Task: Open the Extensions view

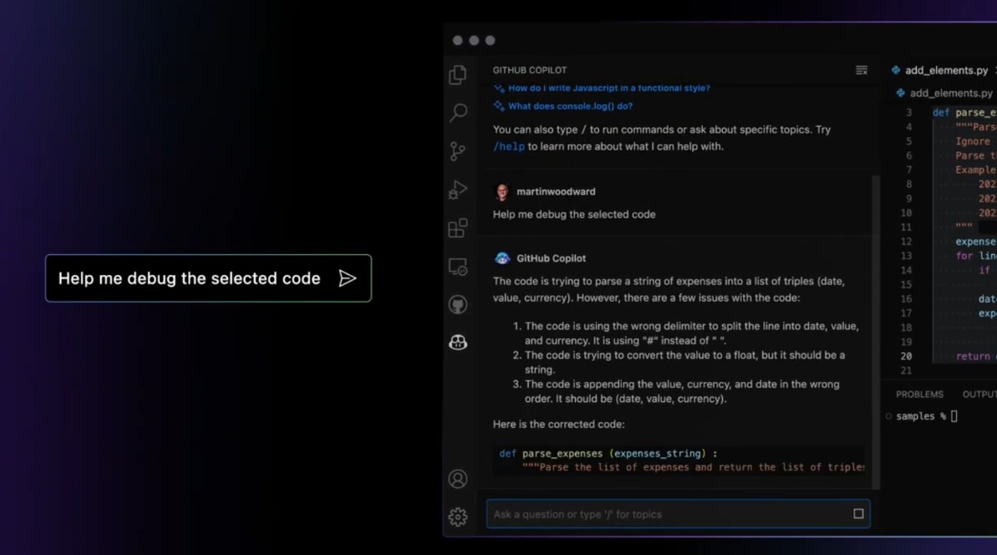Action: click(458, 228)
